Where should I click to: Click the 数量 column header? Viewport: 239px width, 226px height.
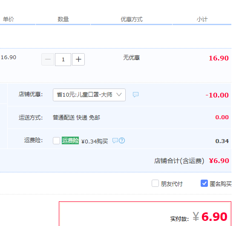click(x=63, y=19)
